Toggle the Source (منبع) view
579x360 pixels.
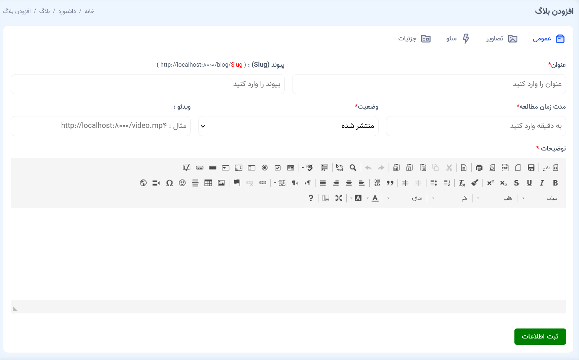551,168
